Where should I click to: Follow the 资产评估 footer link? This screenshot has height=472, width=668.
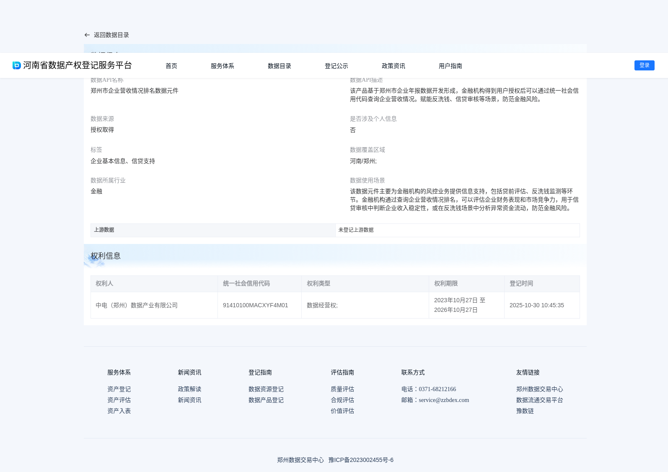click(119, 400)
